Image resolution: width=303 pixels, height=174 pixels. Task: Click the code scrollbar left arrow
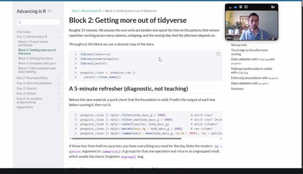70,139
